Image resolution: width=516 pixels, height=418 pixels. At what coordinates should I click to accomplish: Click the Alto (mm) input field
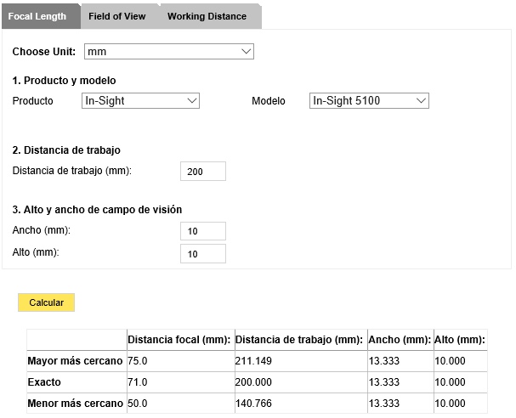click(203, 254)
